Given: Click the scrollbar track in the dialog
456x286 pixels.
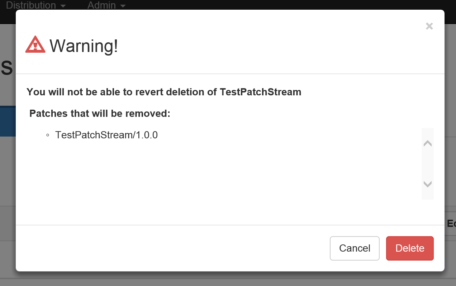Looking at the screenshot, I should point(427,164).
